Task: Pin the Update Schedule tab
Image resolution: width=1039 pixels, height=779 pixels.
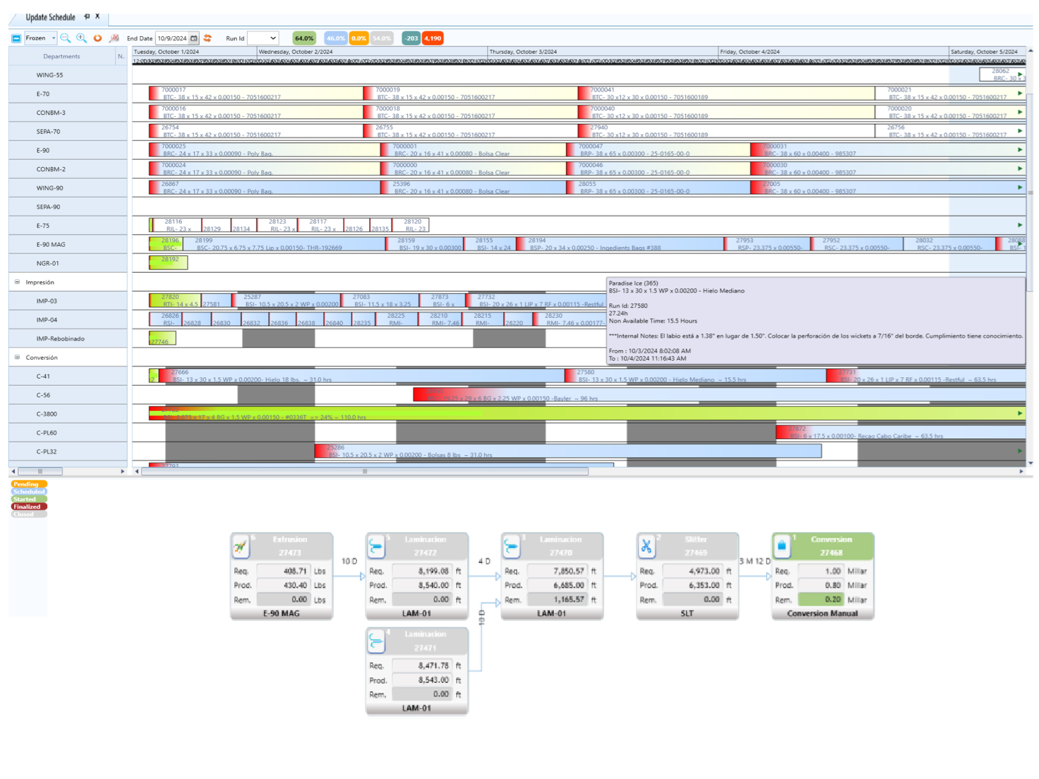Action: tap(87, 17)
